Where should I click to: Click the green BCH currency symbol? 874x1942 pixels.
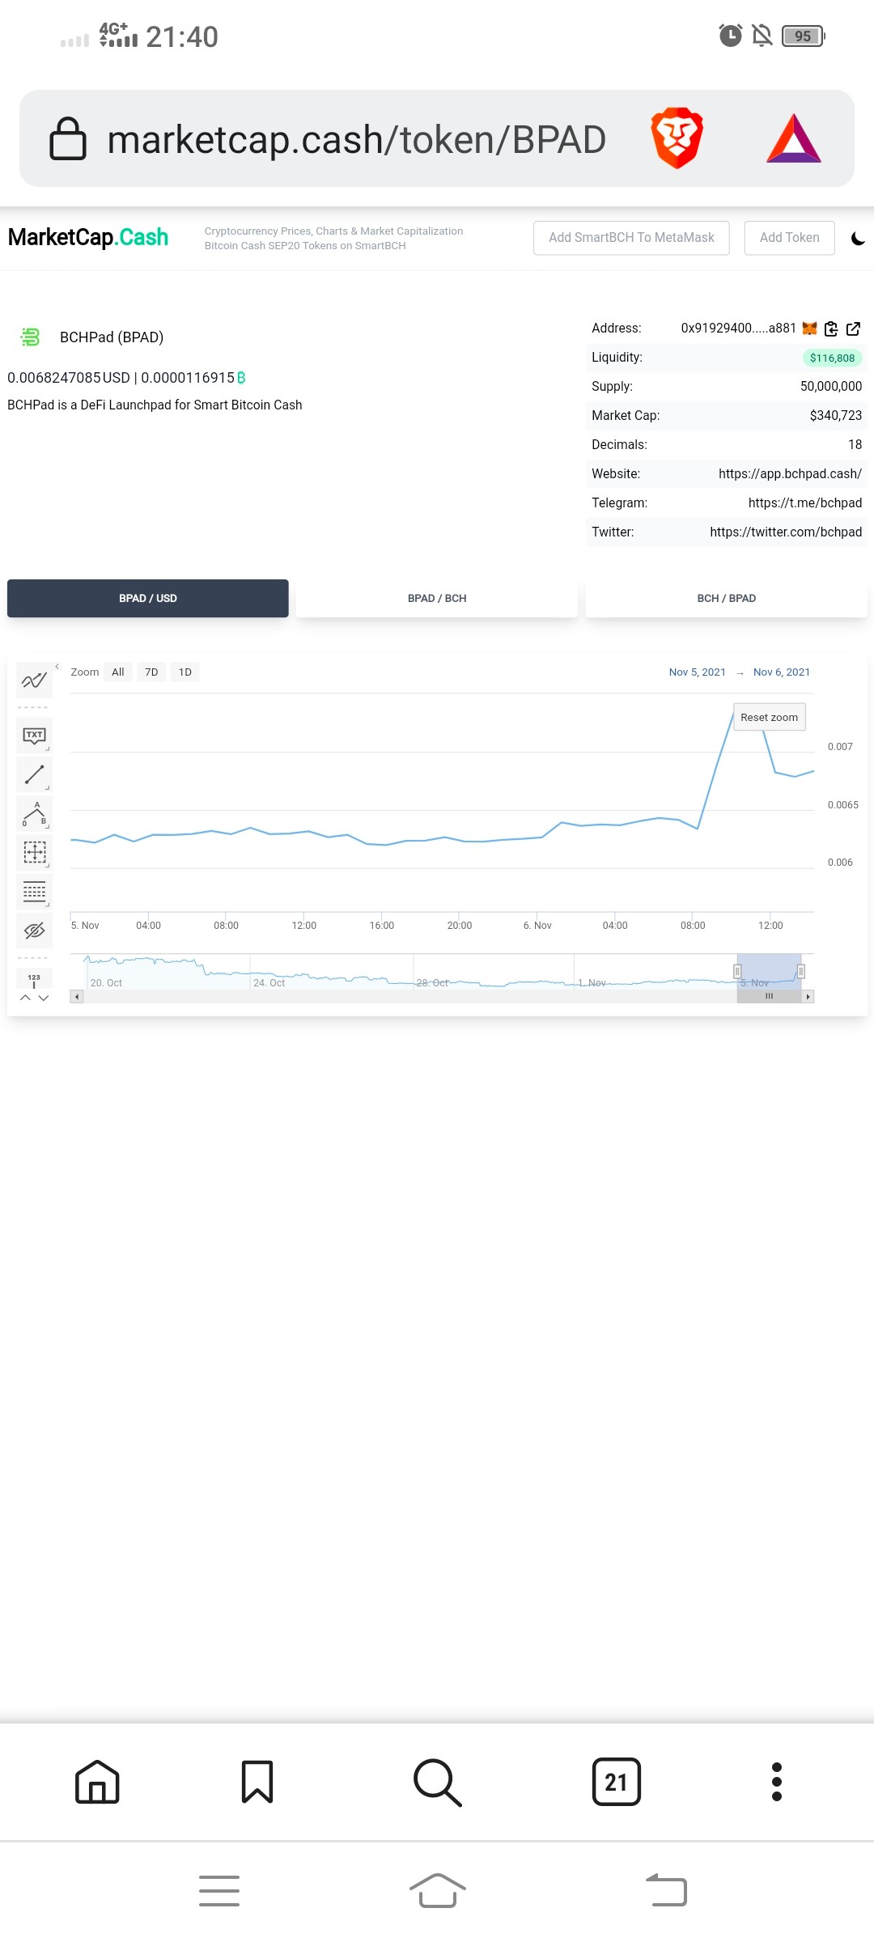pyautogui.click(x=241, y=378)
